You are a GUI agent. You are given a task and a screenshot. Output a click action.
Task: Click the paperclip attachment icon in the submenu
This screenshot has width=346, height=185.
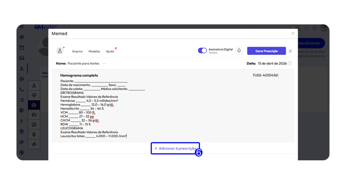pyautogui.click(x=34, y=134)
